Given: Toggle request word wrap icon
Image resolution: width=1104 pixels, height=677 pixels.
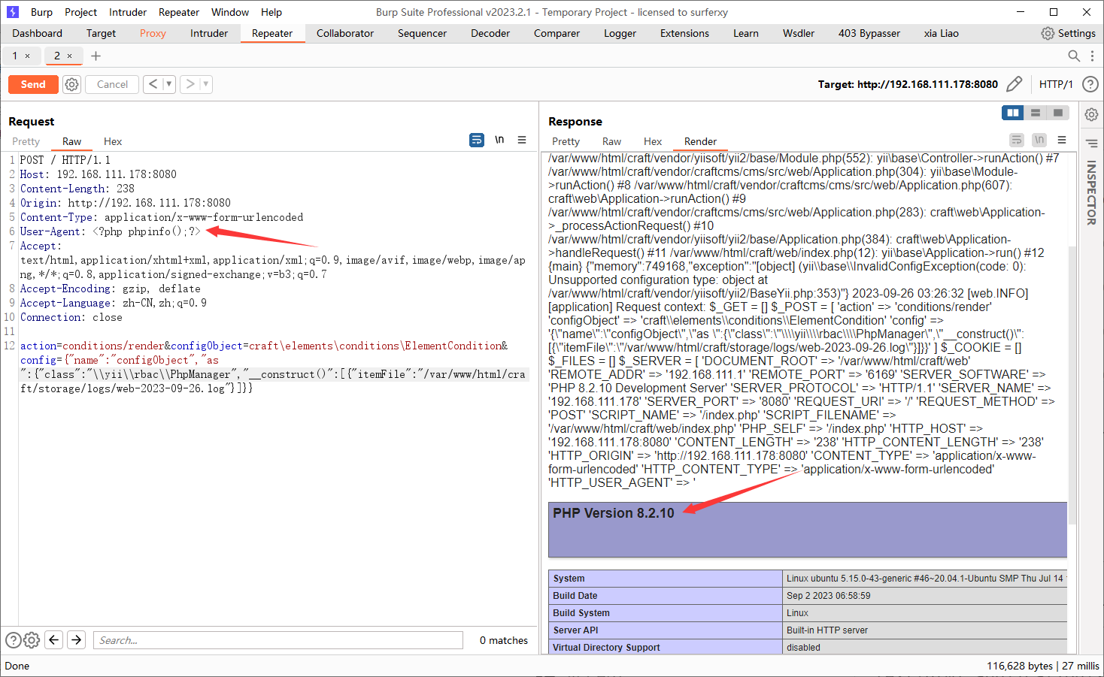Looking at the screenshot, I should coord(477,140).
